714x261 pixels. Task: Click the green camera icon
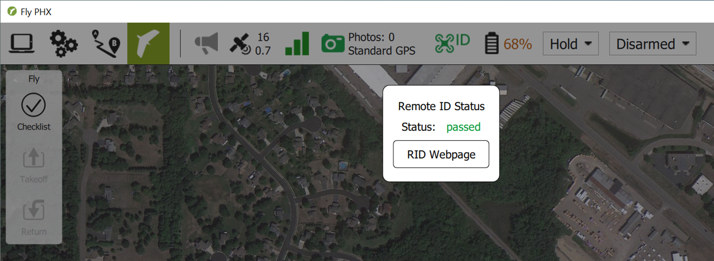pos(333,44)
